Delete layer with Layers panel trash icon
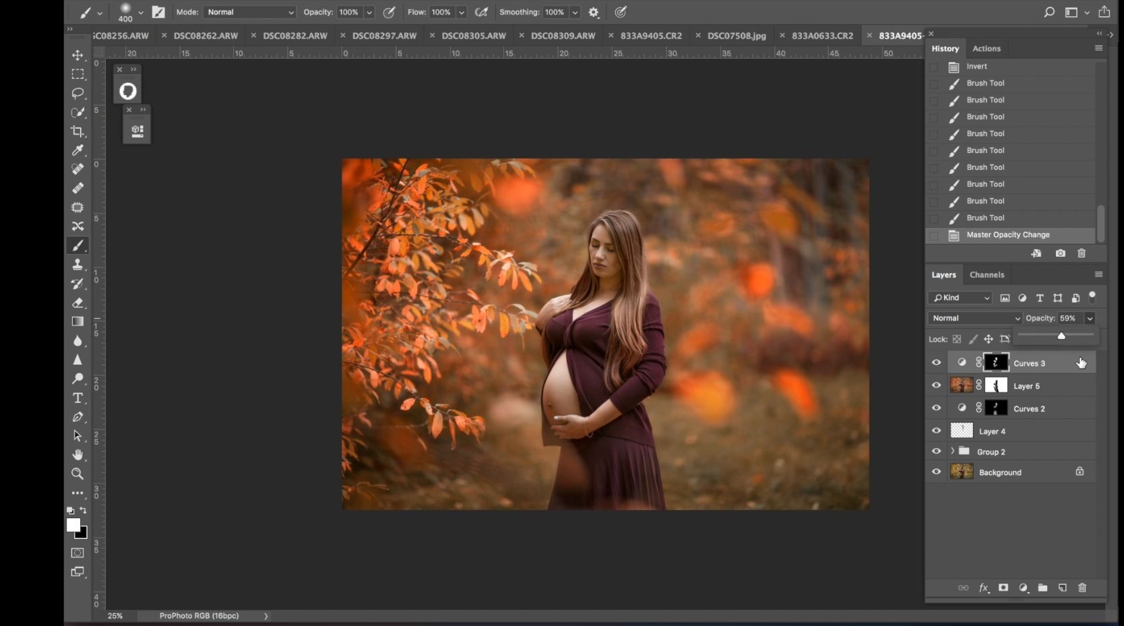 pyautogui.click(x=1082, y=588)
